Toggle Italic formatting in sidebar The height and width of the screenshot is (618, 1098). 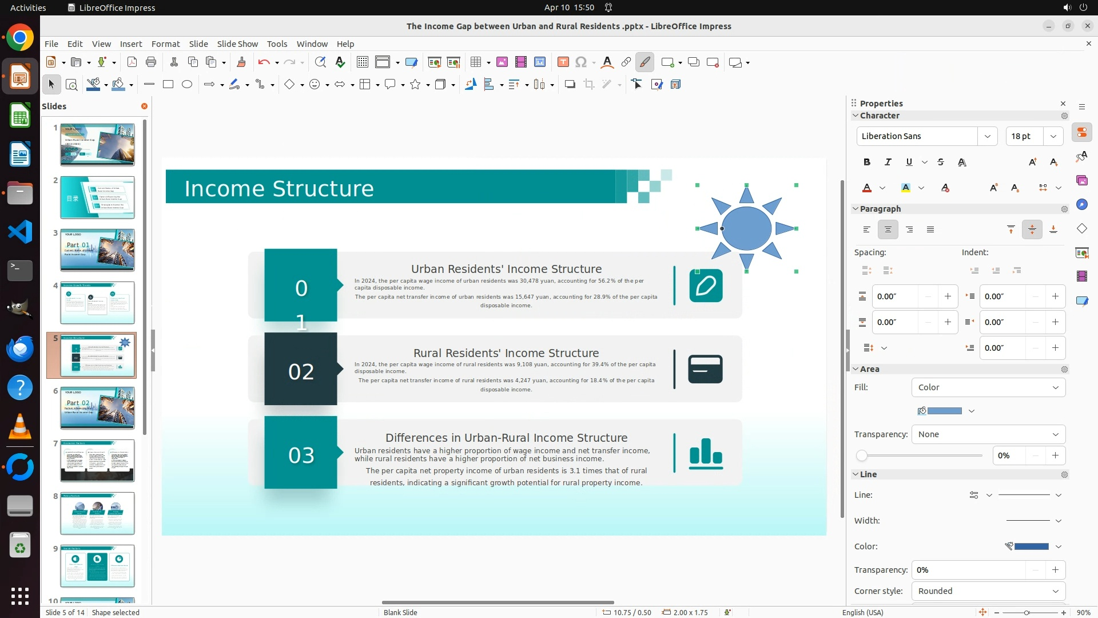click(888, 163)
